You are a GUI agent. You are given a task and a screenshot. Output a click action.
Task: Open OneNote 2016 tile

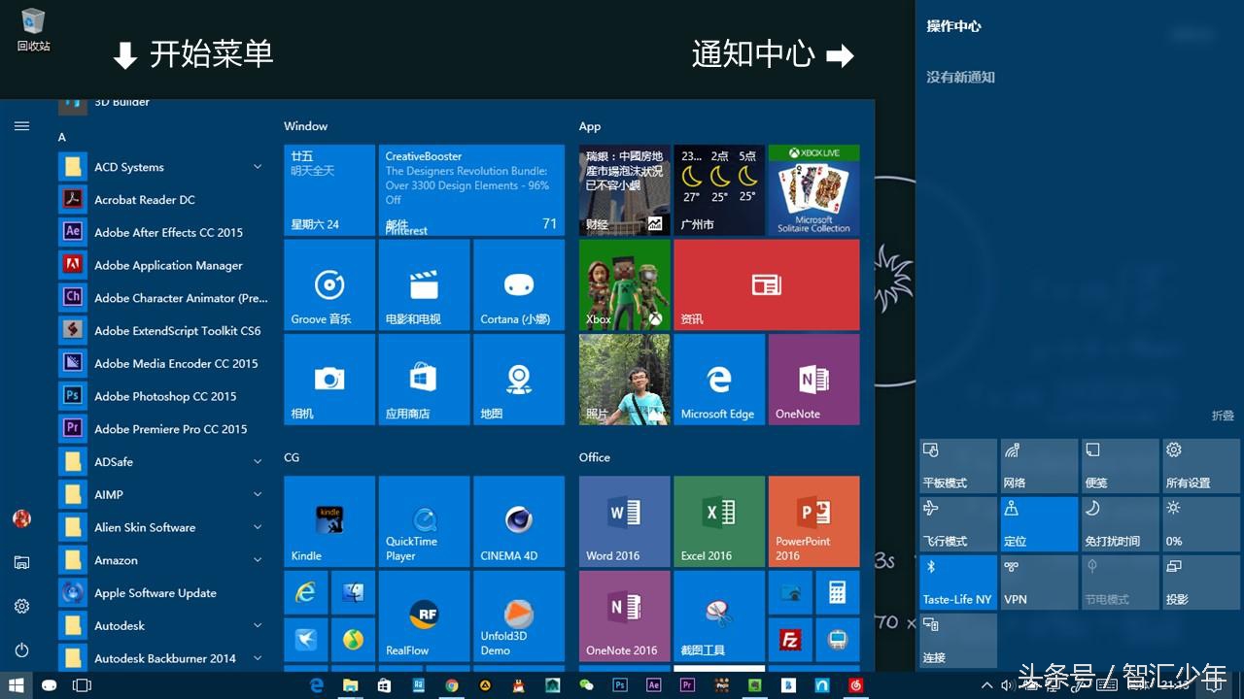pos(625,616)
